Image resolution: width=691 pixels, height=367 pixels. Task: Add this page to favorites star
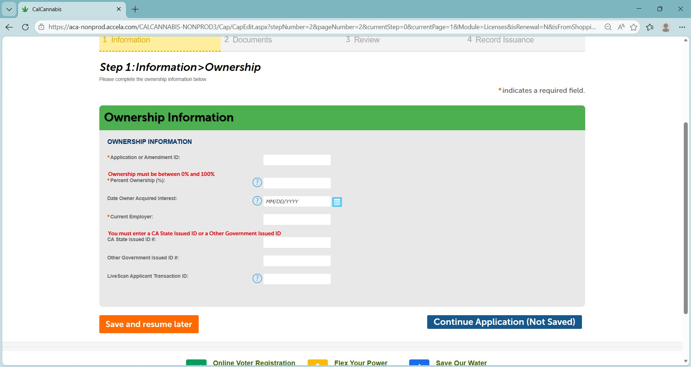pyautogui.click(x=634, y=27)
